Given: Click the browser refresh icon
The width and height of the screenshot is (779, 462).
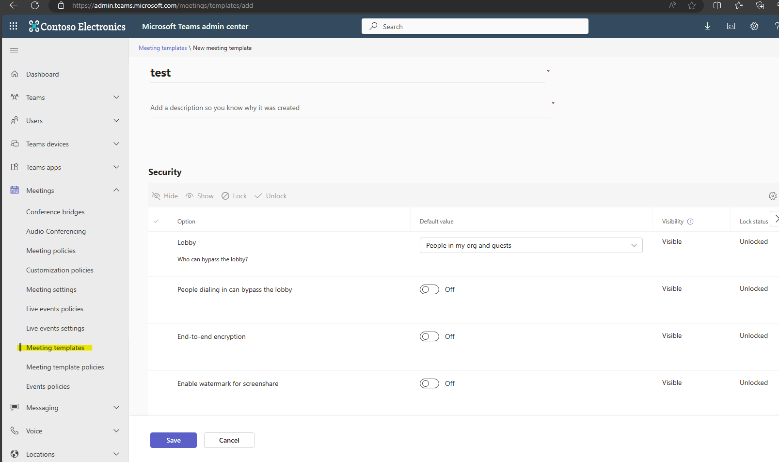Looking at the screenshot, I should (x=35, y=5).
